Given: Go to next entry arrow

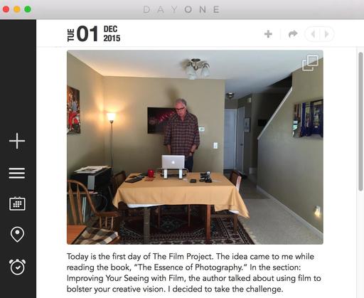Looking at the screenshot, I should click(x=327, y=34).
